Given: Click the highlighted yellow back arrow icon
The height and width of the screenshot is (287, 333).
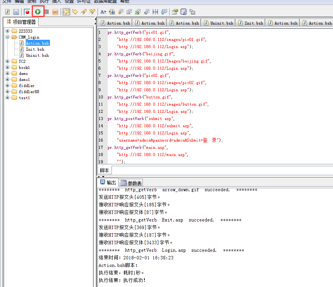Looking at the screenshot, I should tap(67, 12).
